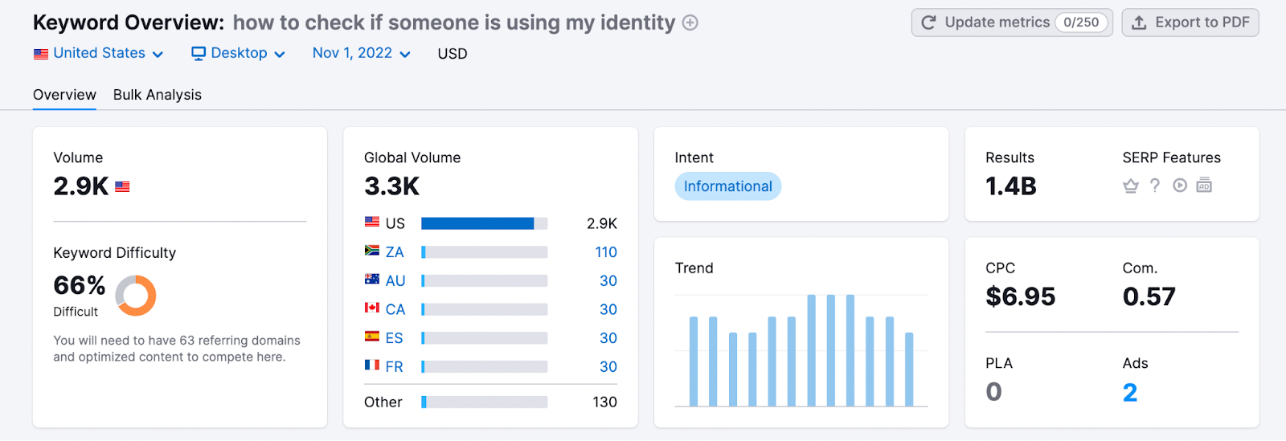The image size is (1286, 441).
Task: Click the ES volume value 30
Action: pyautogui.click(x=608, y=338)
